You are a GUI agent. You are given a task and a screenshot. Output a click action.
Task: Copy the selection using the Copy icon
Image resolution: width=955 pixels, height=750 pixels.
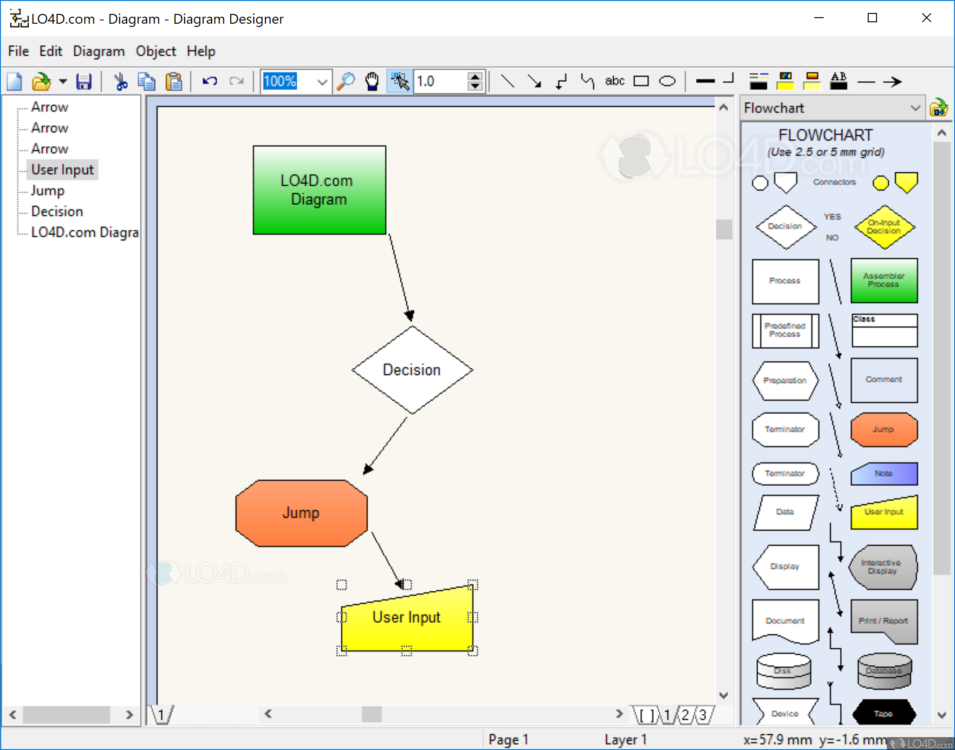pyautogui.click(x=147, y=82)
